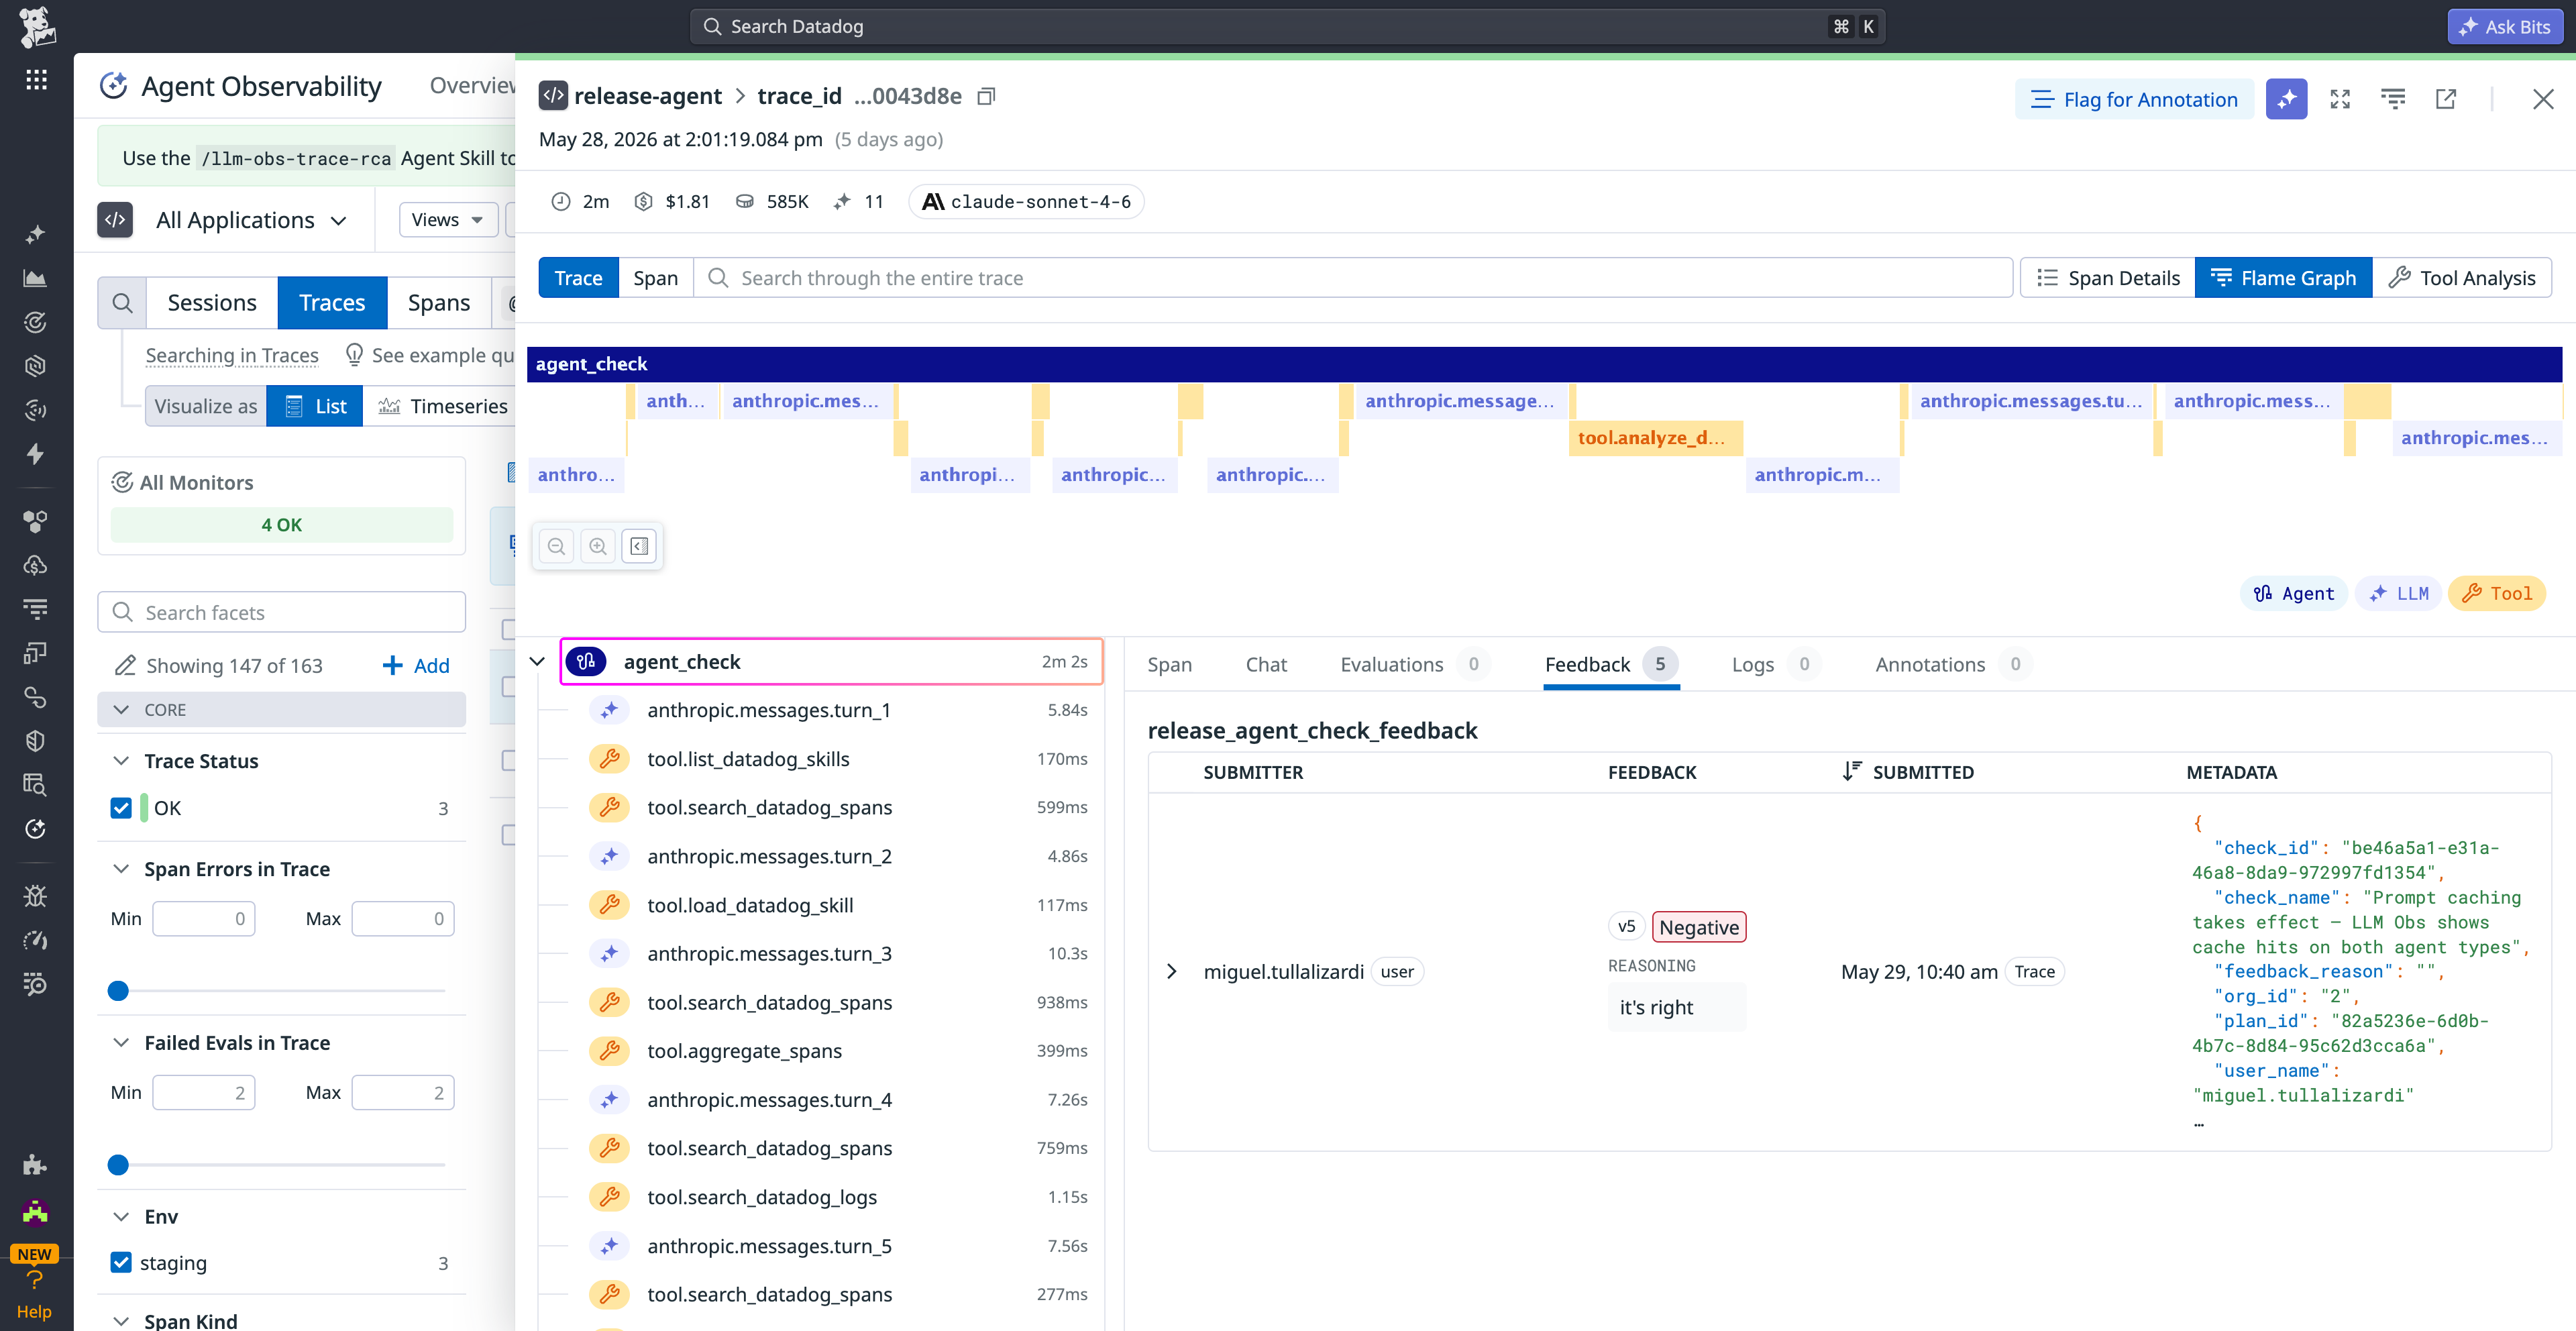Click the code icon beside All Applications
2576x1331 pixels.
pyautogui.click(x=115, y=220)
